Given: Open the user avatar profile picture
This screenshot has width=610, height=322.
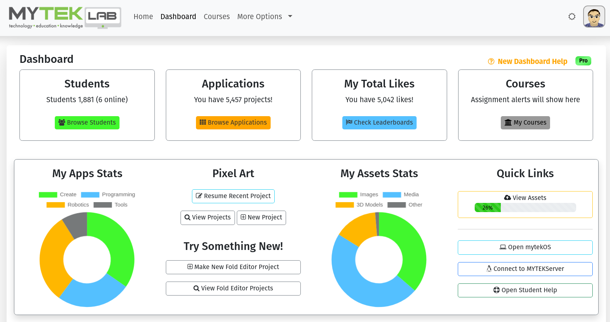Looking at the screenshot, I should pos(594,17).
